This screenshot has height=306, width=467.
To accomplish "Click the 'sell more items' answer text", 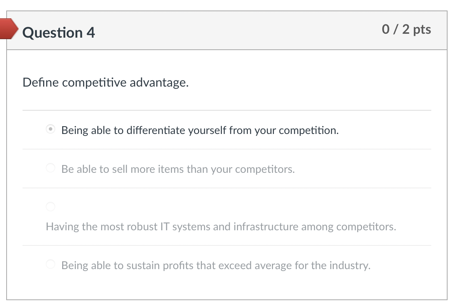I will pos(178,169).
